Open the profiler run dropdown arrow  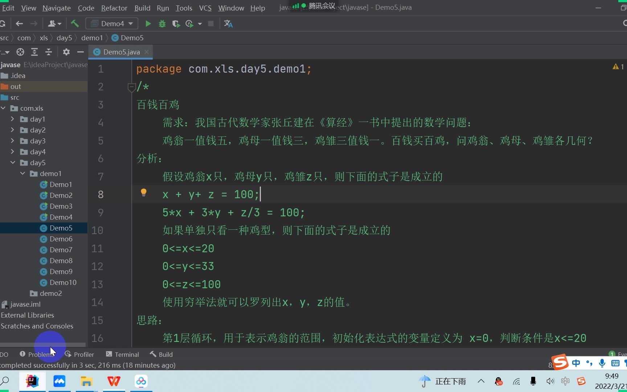[x=200, y=24]
